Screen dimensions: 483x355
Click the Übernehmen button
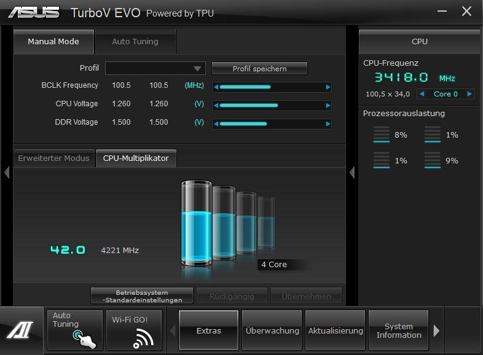click(307, 296)
